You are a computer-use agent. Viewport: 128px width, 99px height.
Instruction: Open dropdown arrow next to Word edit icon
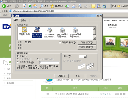(x=90, y=6)
